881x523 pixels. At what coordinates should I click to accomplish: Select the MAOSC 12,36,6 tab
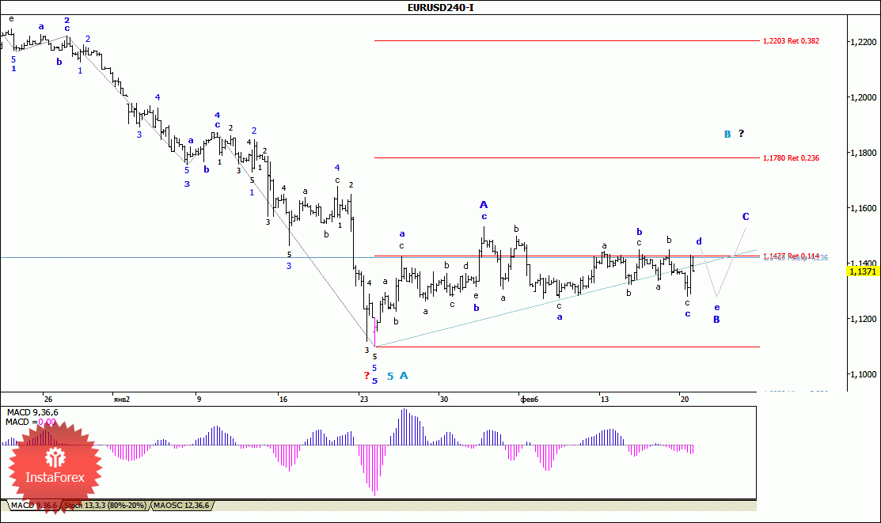point(181,506)
